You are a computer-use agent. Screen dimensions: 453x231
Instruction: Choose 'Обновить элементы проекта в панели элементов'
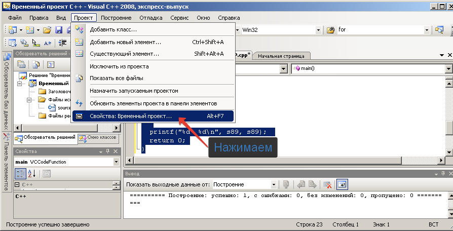click(153, 103)
